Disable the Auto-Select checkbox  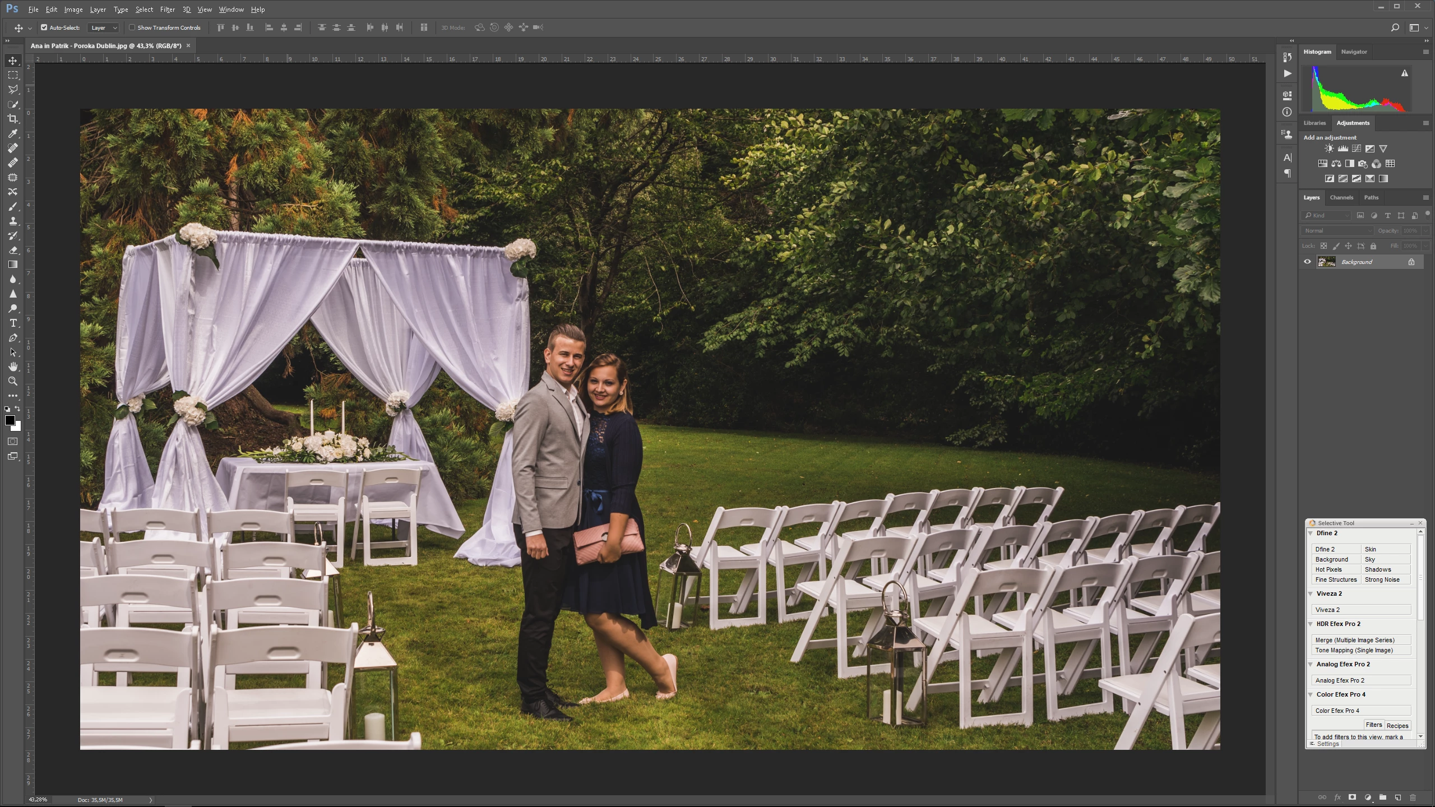(44, 27)
